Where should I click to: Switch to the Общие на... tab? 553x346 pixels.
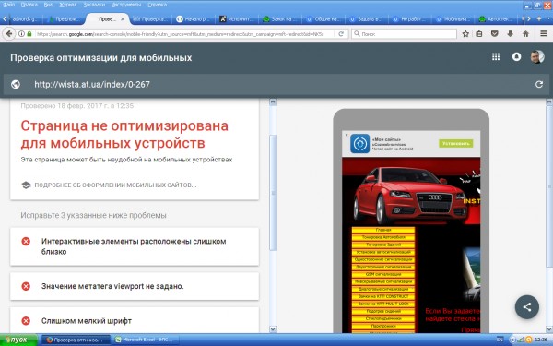click(x=324, y=19)
